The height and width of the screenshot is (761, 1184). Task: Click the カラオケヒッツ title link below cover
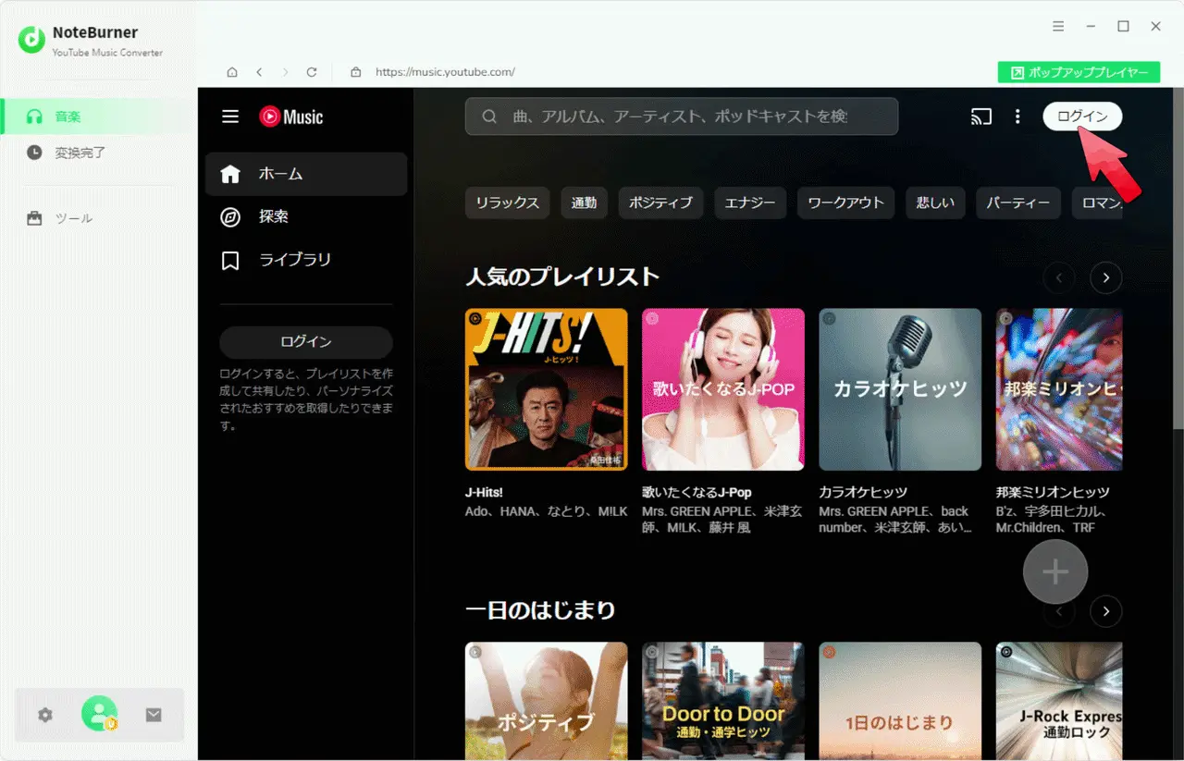[863, 492]
